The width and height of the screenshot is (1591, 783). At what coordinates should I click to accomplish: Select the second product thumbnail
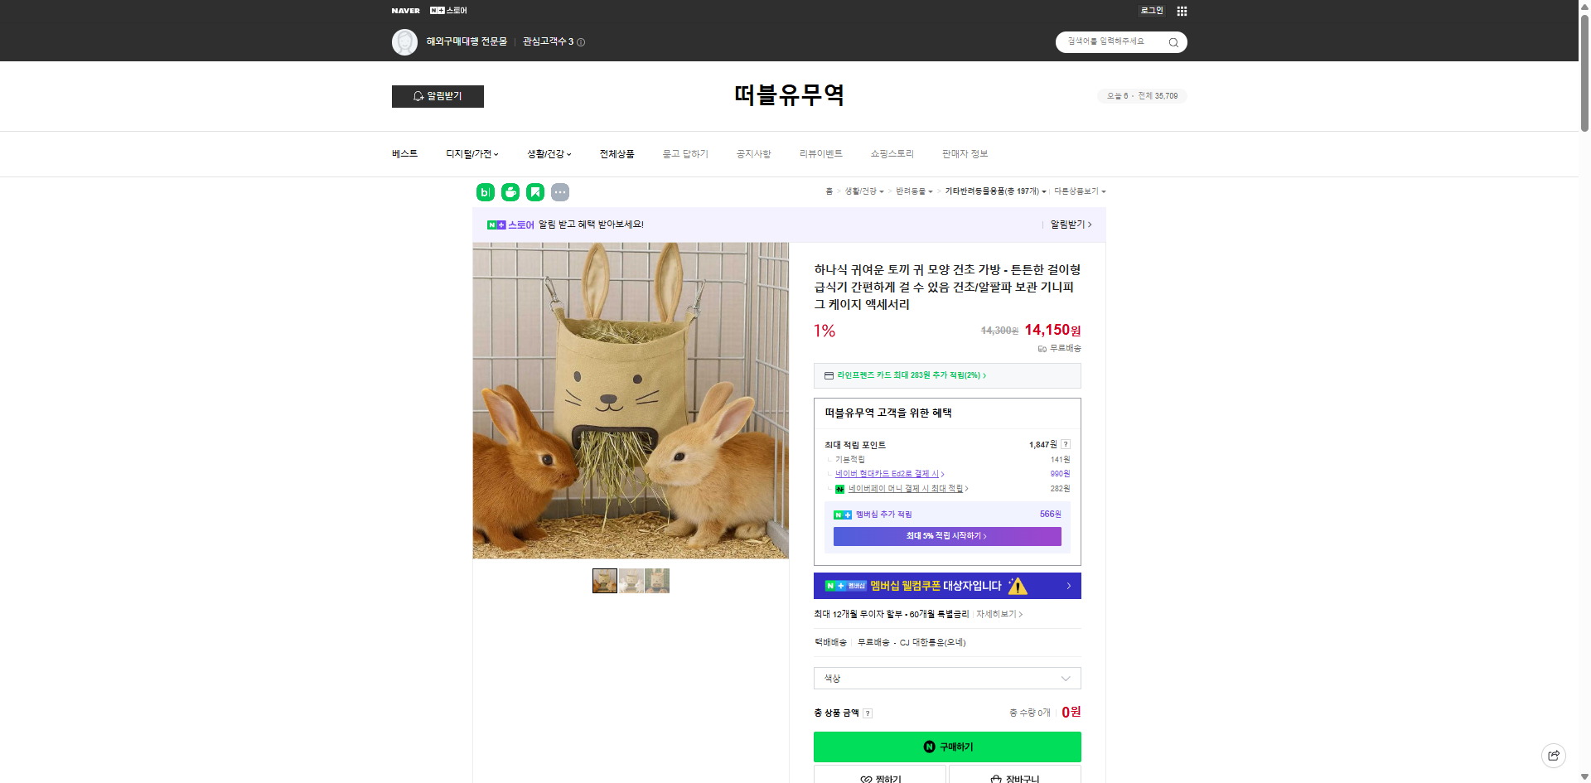pos(631,581)
